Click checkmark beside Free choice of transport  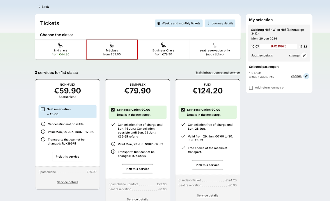click(x=183, y=148)
